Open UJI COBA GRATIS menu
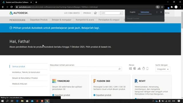183x103 pixels. click(72, 13)
